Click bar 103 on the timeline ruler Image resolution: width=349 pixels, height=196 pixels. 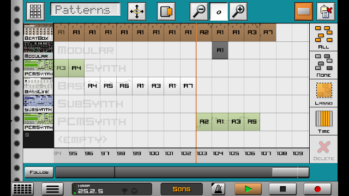202,154
